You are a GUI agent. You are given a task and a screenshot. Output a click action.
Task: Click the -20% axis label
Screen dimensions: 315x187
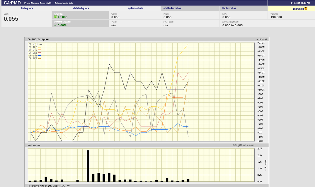coord(261,141)
